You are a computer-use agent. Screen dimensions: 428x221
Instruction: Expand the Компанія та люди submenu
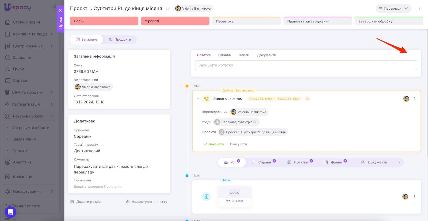click(x=52, y=34)
